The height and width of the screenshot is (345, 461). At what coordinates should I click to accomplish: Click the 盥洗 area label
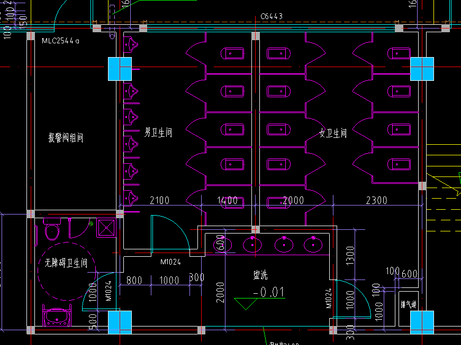point(260,275)
